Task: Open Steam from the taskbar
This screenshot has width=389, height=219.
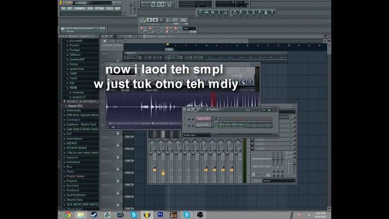Action: pyautogui.click(x=94, y=215)
